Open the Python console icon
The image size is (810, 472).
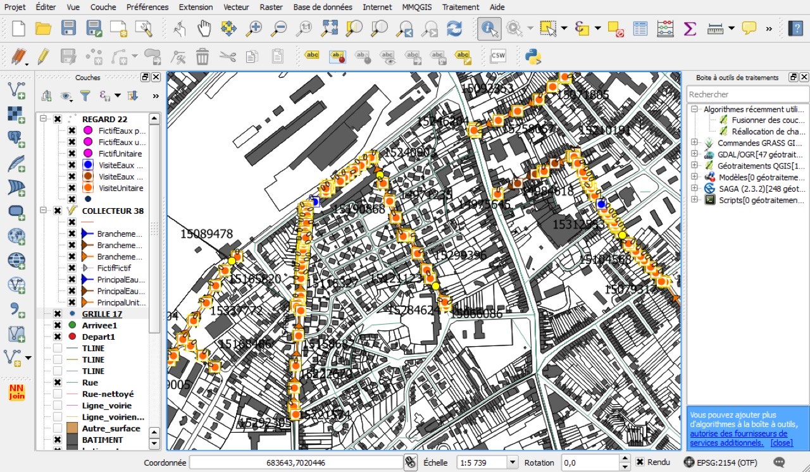pos(533,56)
